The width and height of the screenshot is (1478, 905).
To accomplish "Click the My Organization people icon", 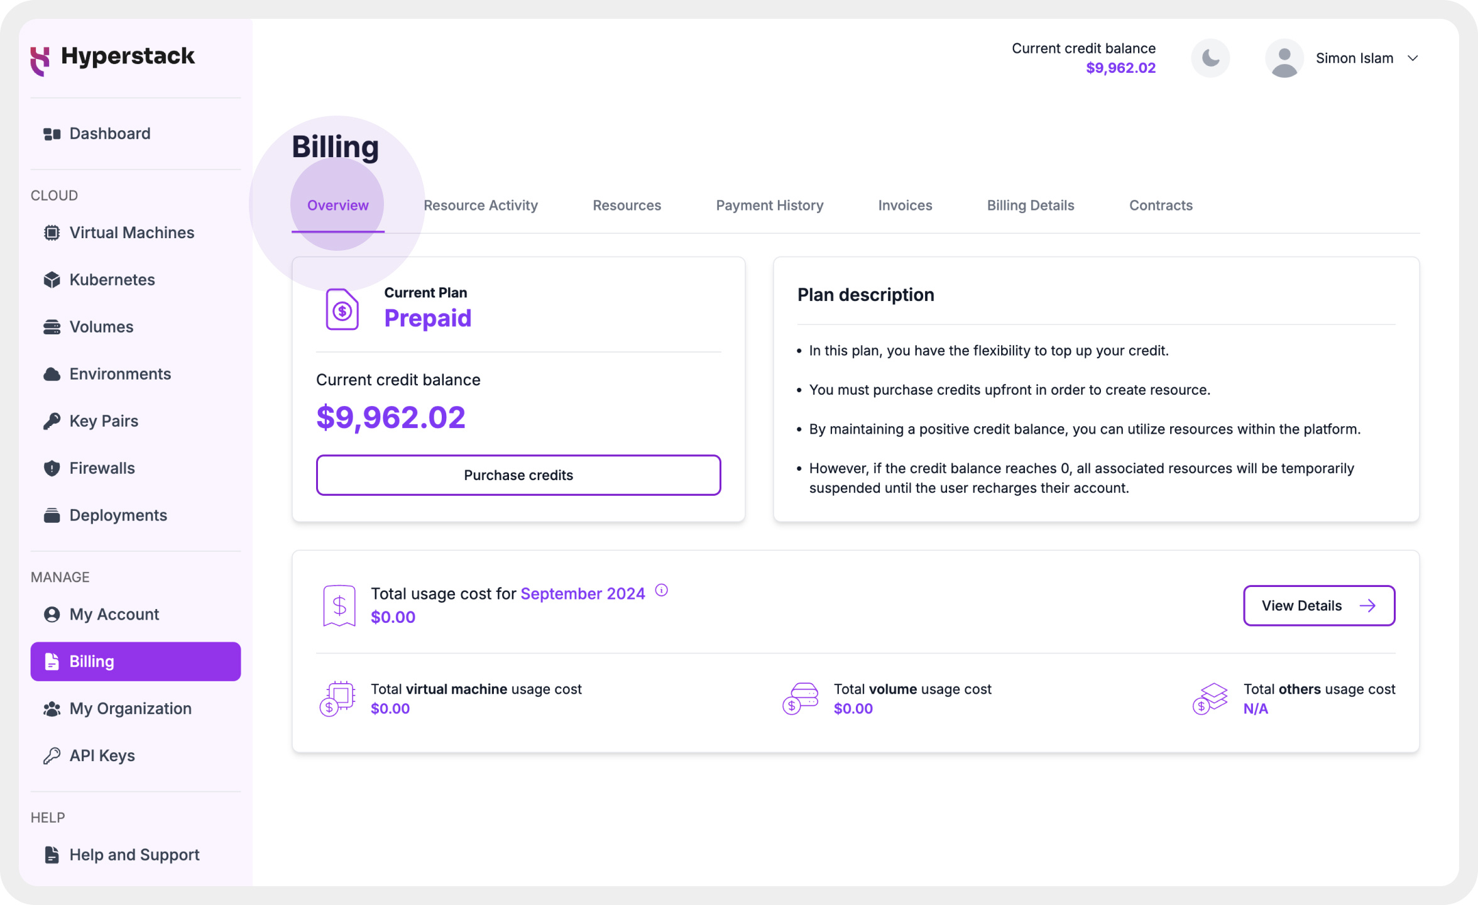I will [x=52, y=708].
